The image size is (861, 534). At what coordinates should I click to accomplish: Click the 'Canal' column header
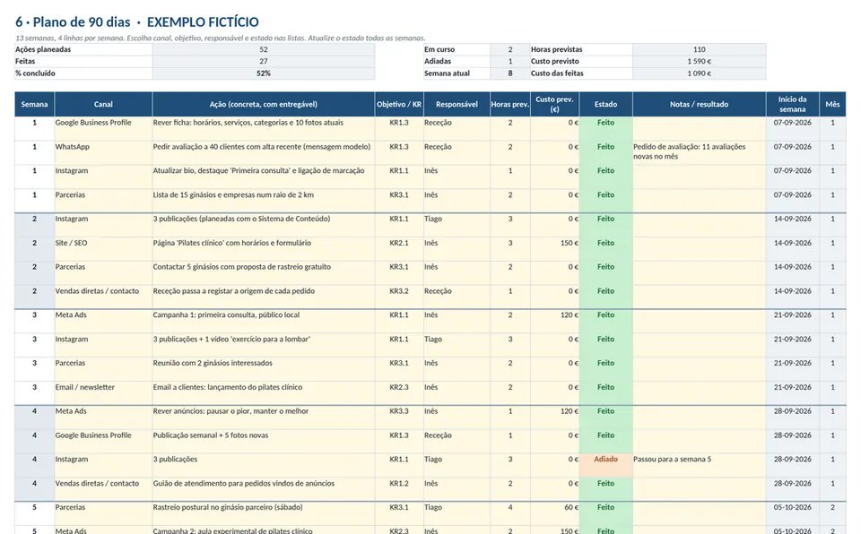103,104
